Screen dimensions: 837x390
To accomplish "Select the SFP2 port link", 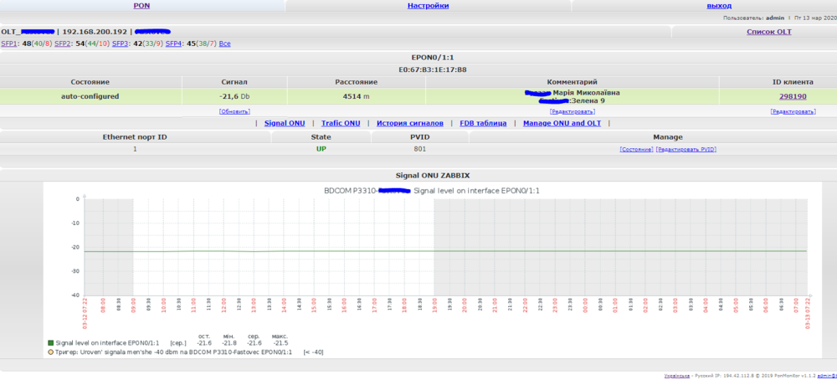I will (x=63, y=43).
